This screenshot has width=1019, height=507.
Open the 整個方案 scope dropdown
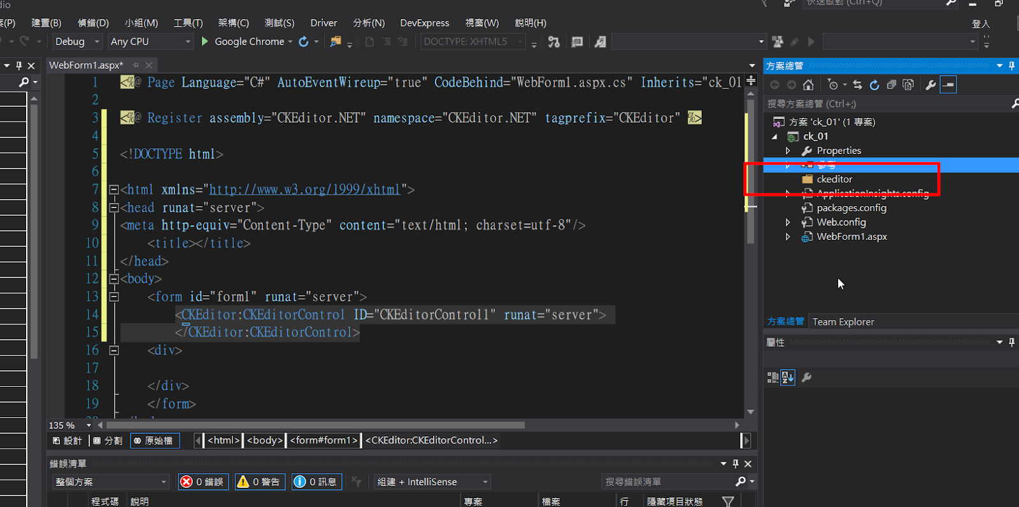[110, 482]
